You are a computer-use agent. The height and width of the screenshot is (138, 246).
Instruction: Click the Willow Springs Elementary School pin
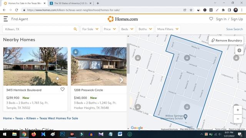coord(185,117)
